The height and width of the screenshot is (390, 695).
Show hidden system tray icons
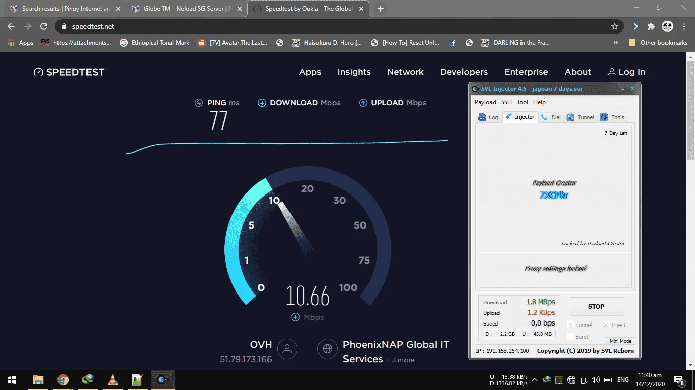(x=535, y=379)
